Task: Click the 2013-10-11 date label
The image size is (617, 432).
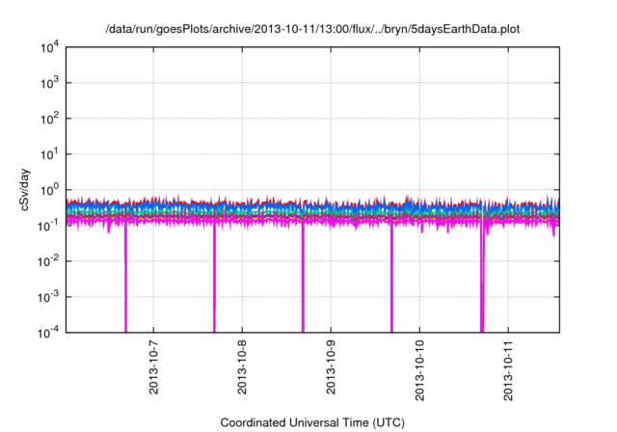Action: tap(508, 371)
